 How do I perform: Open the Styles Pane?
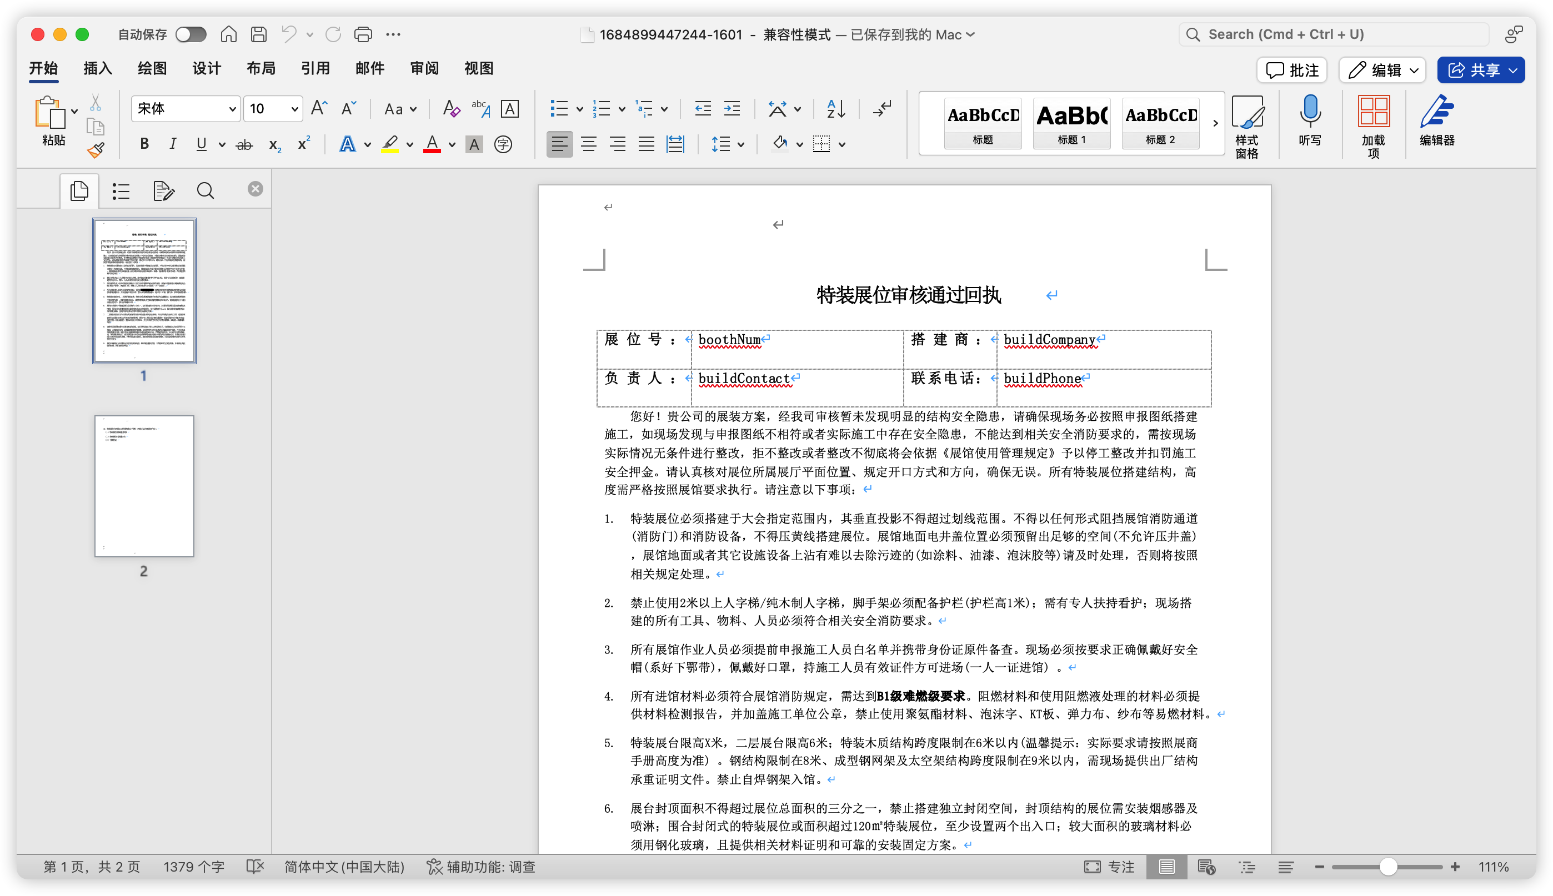coord(1247,126)
